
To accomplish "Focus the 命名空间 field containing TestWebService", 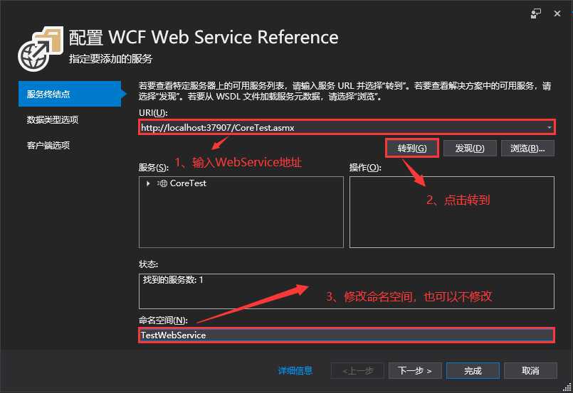I will pyautogui.click(x=346, y=335).
